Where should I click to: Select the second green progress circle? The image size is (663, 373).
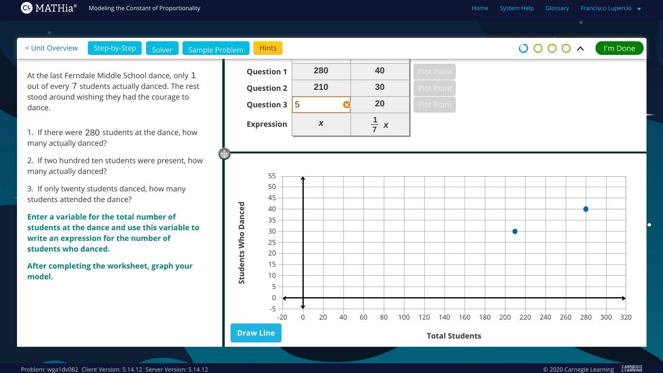click(538, 48)
